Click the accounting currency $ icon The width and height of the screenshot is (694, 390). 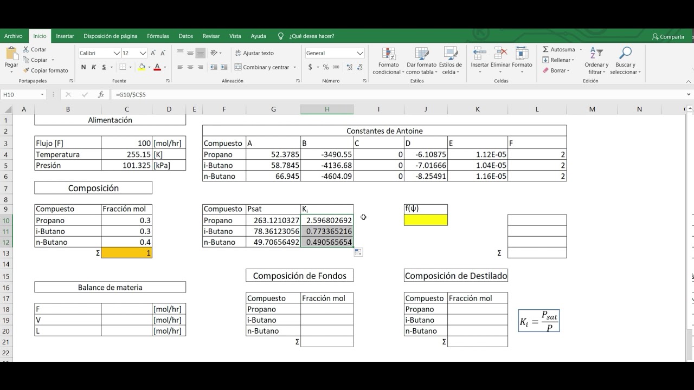310,67
